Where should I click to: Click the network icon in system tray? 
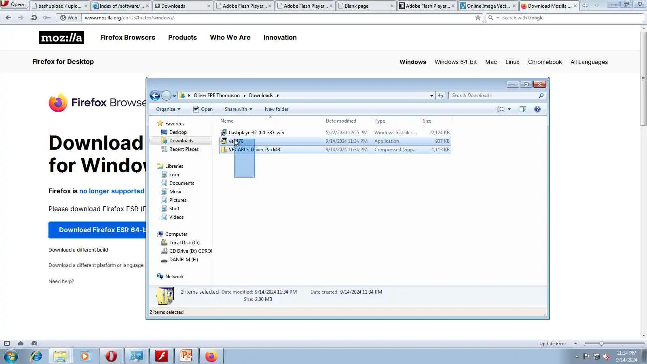[596, 356]
